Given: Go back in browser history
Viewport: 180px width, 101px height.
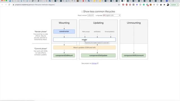Looking at the screenshot, I should (x=3, y=5).
